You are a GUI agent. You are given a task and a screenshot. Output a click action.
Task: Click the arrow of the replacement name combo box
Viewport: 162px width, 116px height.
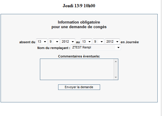click(118, 48)
